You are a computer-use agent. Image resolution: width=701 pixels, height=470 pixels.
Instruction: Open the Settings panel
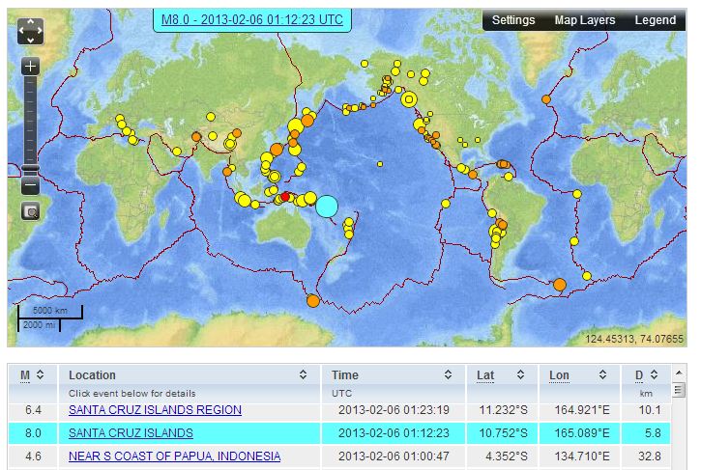coord(513,20)
